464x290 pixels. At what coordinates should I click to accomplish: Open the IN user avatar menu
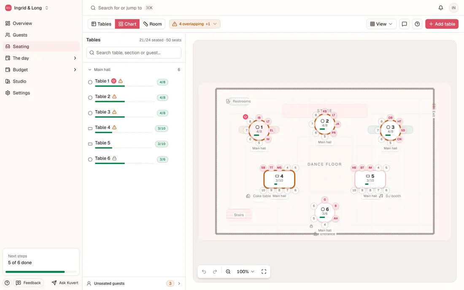point(453,8)
